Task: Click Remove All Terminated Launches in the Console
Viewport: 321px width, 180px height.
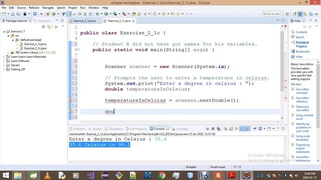Action: coord(219,129)
